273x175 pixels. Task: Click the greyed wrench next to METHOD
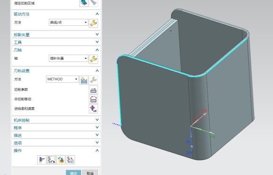click(x=94, y=80)
